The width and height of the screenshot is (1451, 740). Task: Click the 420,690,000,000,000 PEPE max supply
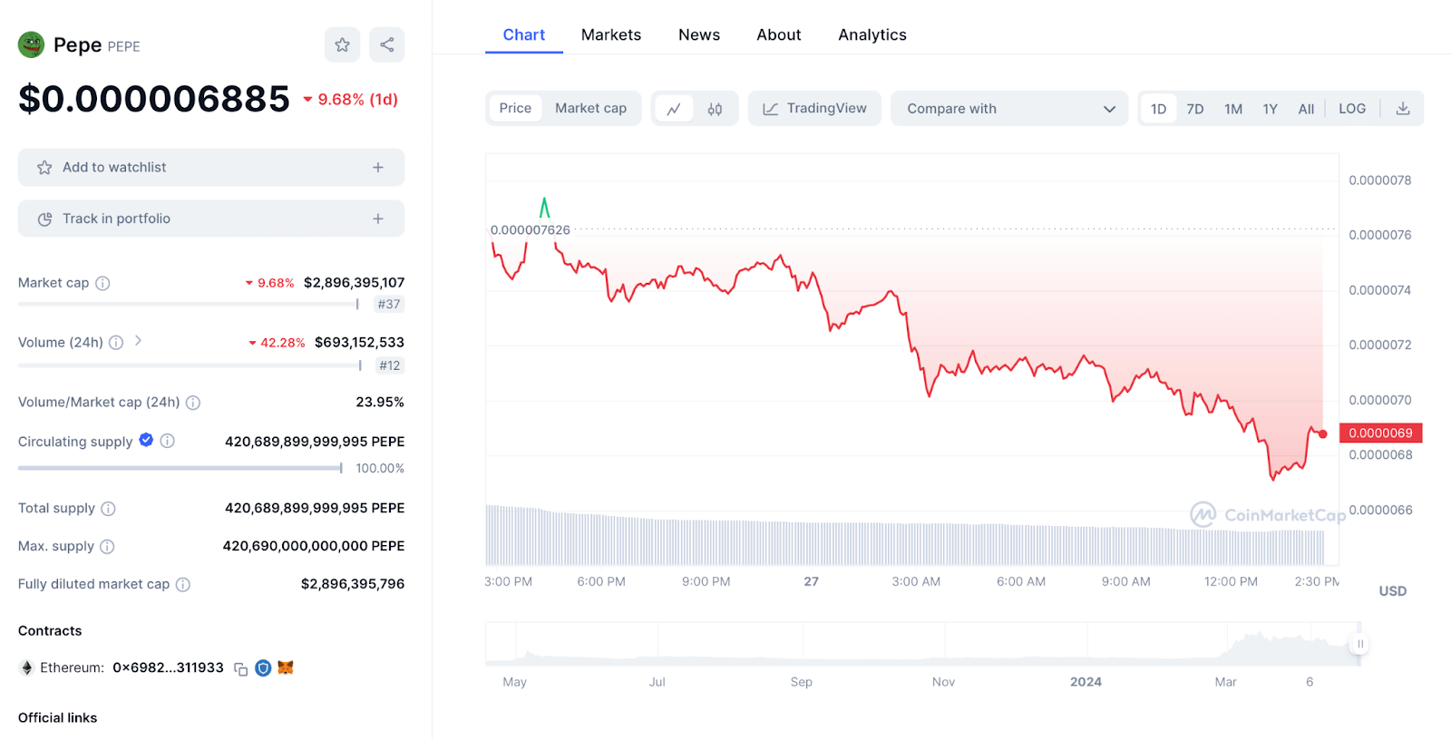314,547
